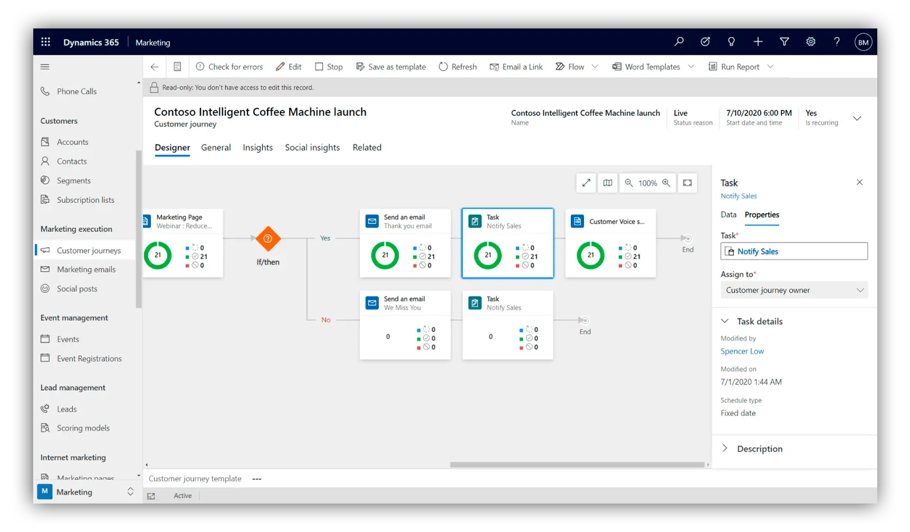This screenshot has width=910, height=532.
Task: Switch to the Insights tab
Action: click(x=257, y=148)
